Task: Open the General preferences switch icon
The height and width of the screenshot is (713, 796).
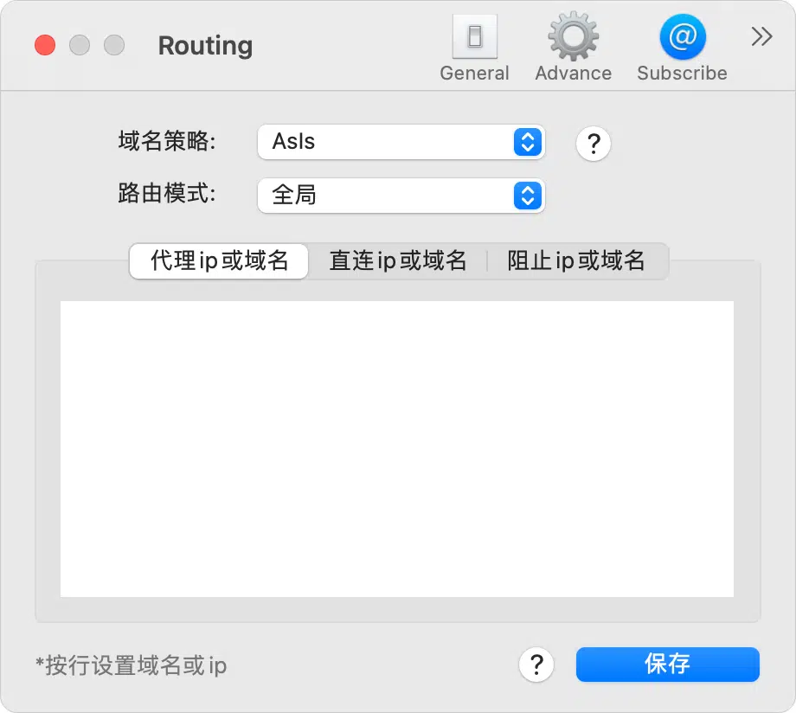Action: 475,36
